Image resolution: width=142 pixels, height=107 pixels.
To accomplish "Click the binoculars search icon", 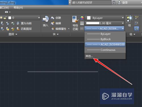I will 114,3.
